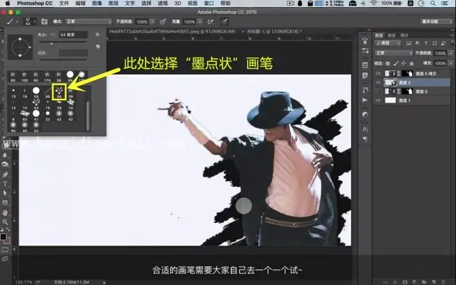Enable airbrush build-up mode

(210, 22)
